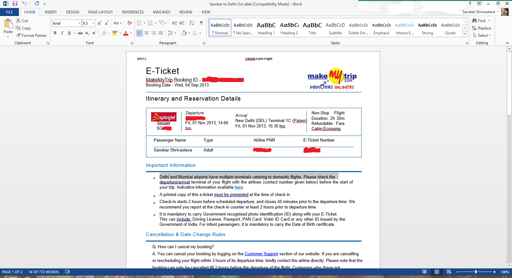Cut the selected text

coord(22,20)
